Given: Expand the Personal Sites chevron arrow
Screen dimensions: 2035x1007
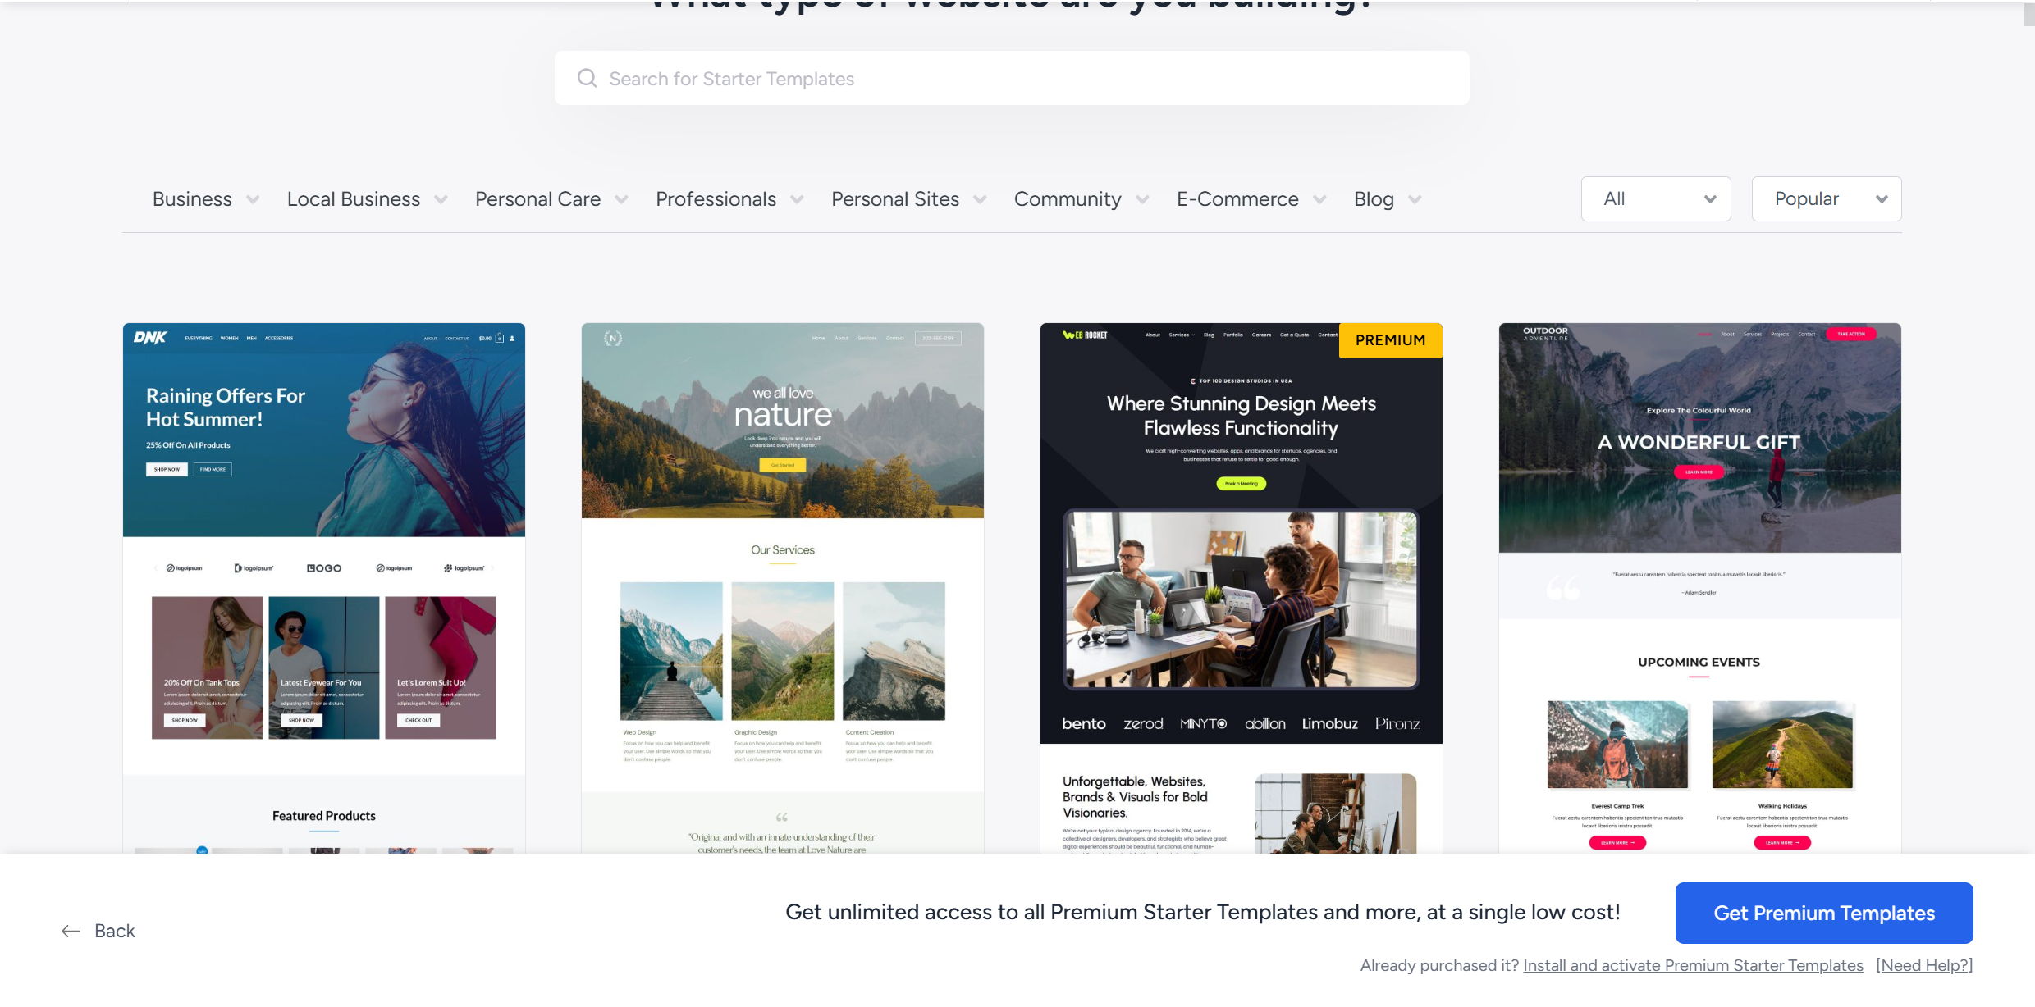Looking at the screenshot, I should 980,199.
